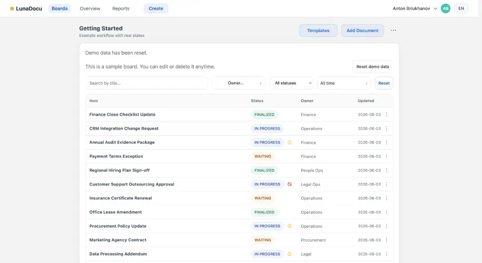Open row menu for Customer Support Outsourcing Approval
The height and width of the screenshot is (263, 482).
pos(386,184)
